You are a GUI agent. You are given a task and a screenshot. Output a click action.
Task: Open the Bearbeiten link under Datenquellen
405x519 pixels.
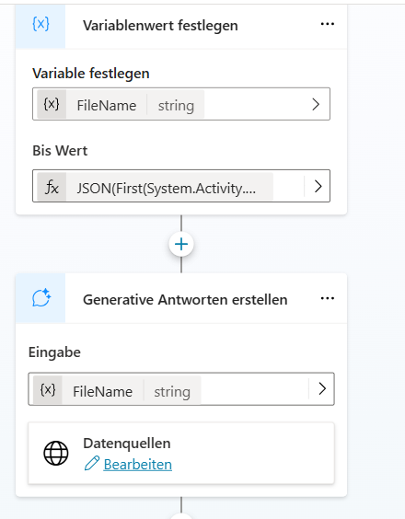(138, 465)
